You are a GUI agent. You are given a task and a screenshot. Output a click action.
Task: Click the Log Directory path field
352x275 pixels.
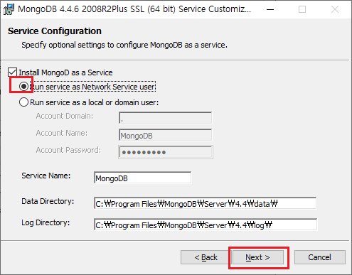tap(206, 225)
